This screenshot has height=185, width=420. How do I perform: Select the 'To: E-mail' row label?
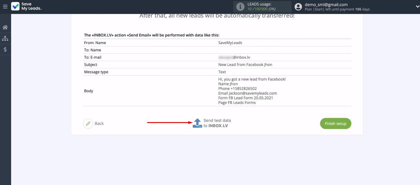point(93,57)
